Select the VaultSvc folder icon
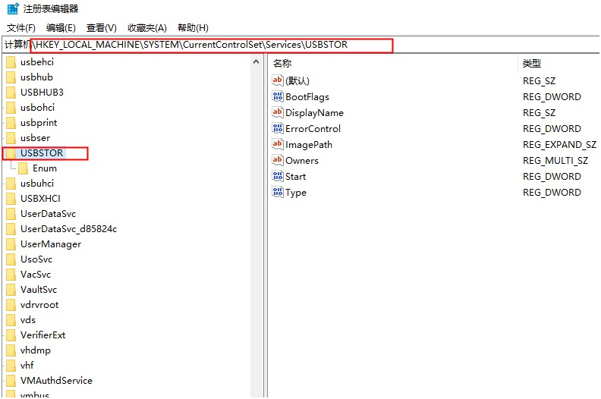601x399 pixels. (11, 290)
